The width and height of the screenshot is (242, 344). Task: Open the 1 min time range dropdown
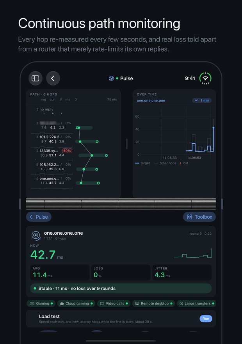pyautogui.click(x=202, y=100)
